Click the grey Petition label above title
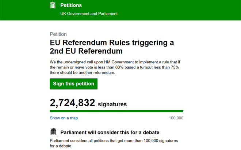This screenshot has height=150, width=241. click(58, 34)
